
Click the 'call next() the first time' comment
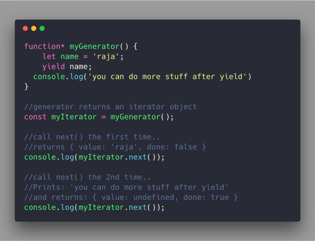click(x=92, y=137)
